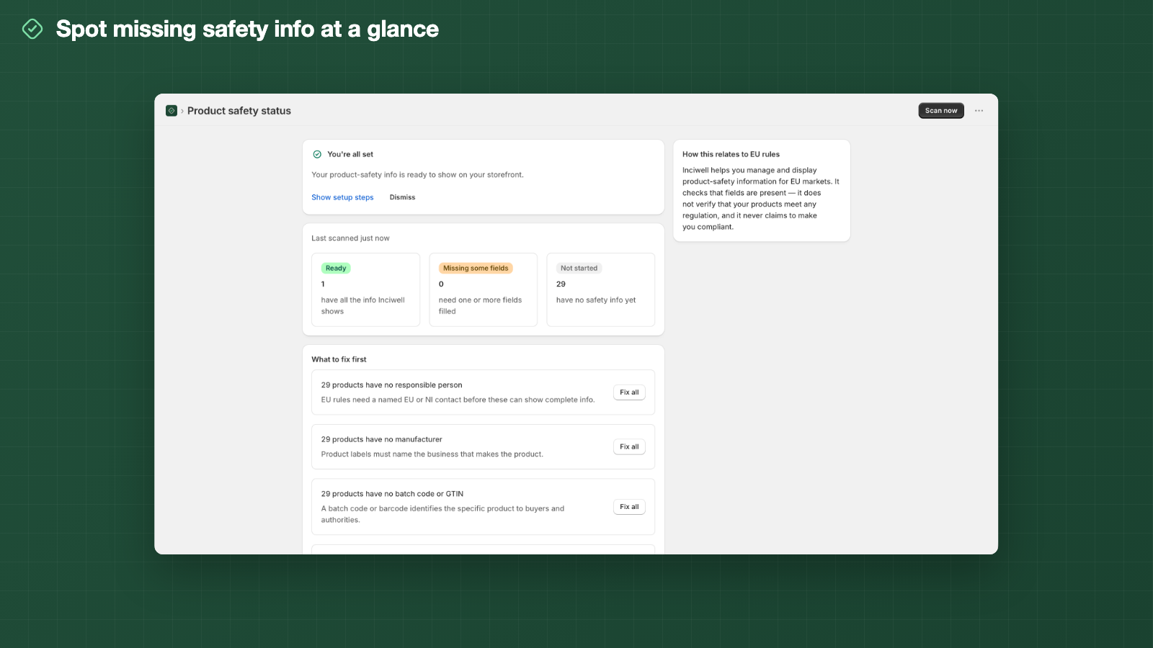Viewport: 1153px width, 648px height.
Task: Click the diamond checkmark logo in banner heading
Action: point(32,29)
